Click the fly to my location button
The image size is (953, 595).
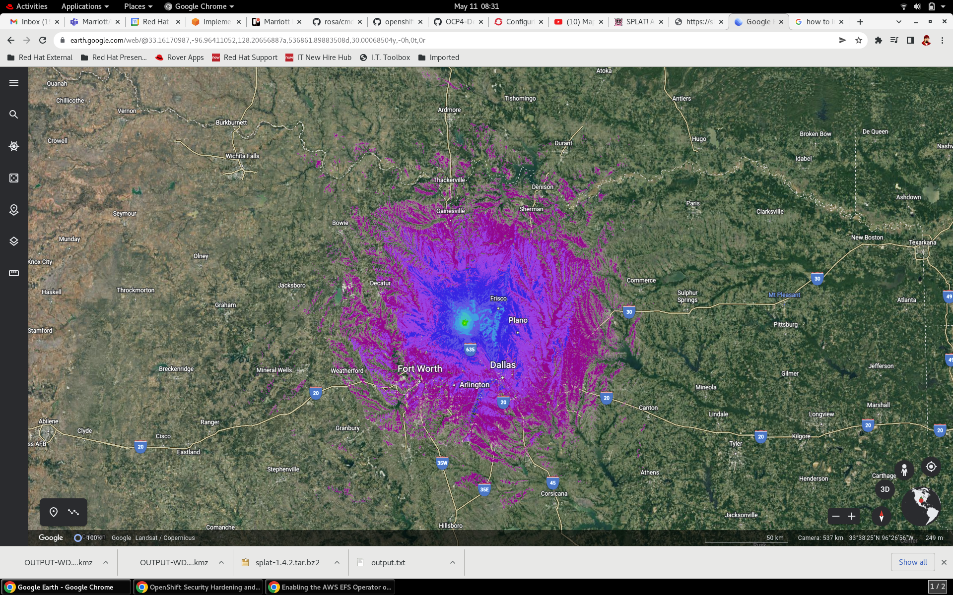[931, 467]
